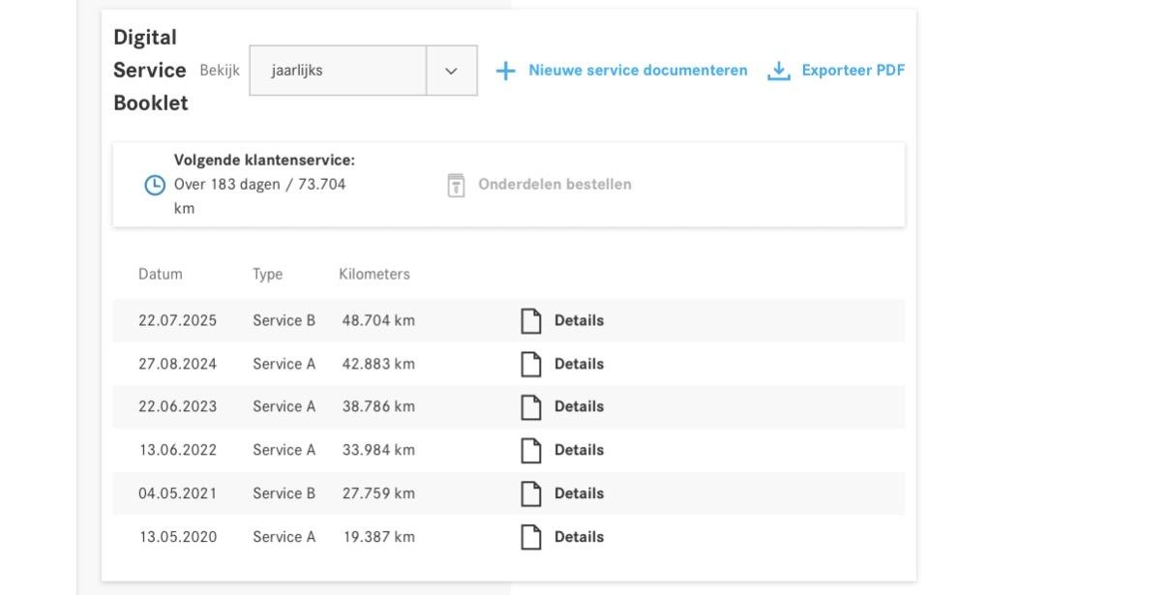Click the plus icon for Nieuwe service documenteren
1167x595 pixels.
pos(505,71)
